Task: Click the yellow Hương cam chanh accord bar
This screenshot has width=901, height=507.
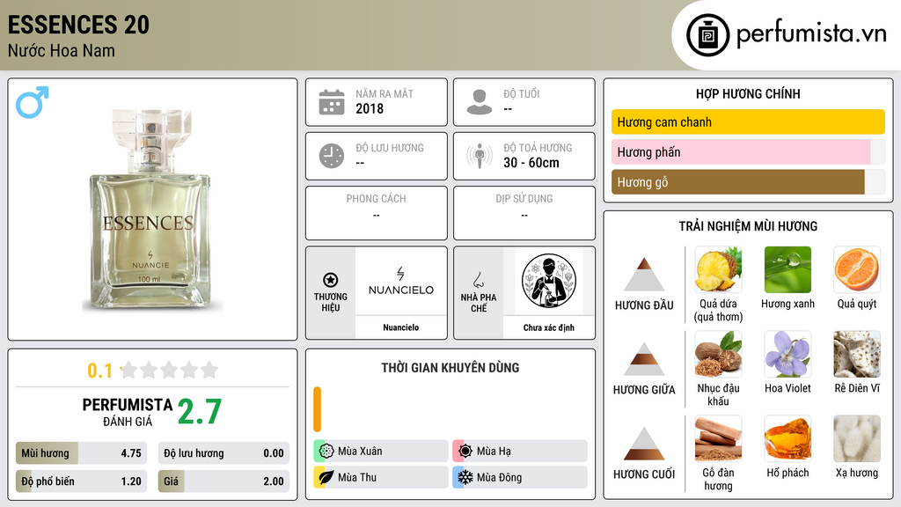Action: click(748, 121)
